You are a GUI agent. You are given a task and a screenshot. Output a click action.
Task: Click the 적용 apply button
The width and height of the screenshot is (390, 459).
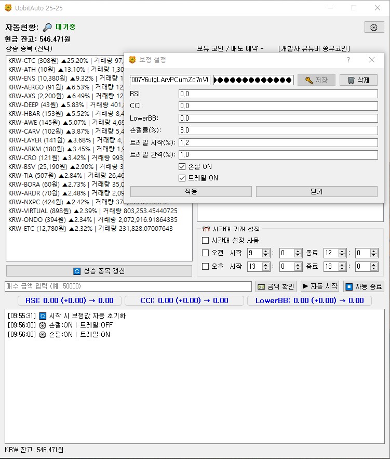pyautogui.click(x=191, y=191)
